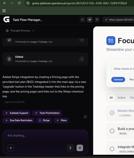This screenshot has height=158, width=134.
Task: Switch to the Active filter tab
Action: (x=121, y=98)
